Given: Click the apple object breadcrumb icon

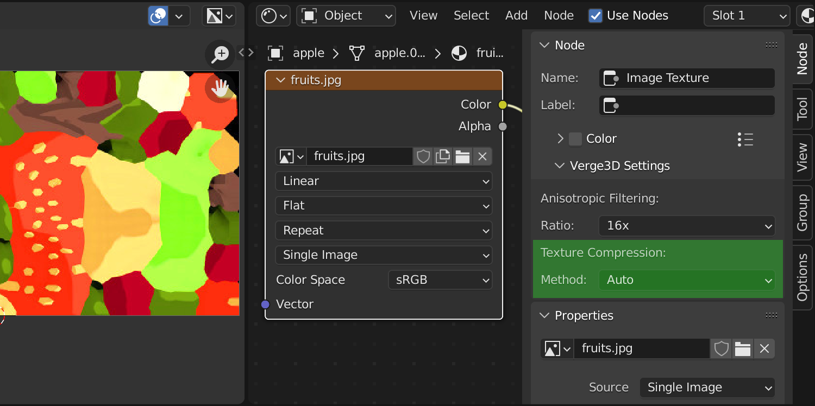Looking at the screenshot, I should [275, 53].
